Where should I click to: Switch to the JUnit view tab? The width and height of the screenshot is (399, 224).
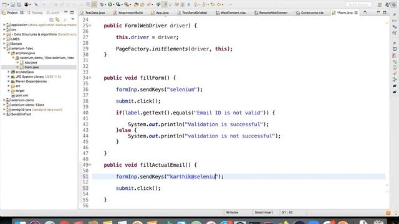(53, 12)
